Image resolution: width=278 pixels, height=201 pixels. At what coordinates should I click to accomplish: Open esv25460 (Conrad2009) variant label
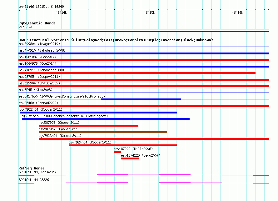[38, 103]
